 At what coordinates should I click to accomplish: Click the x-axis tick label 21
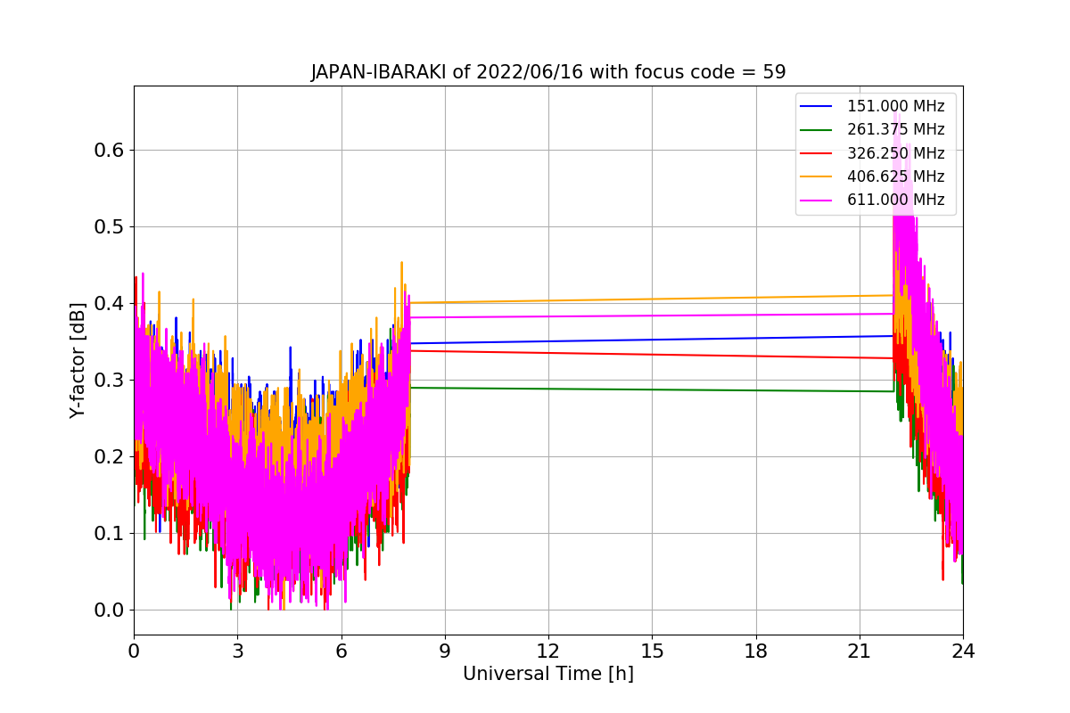tap(860, 652)
